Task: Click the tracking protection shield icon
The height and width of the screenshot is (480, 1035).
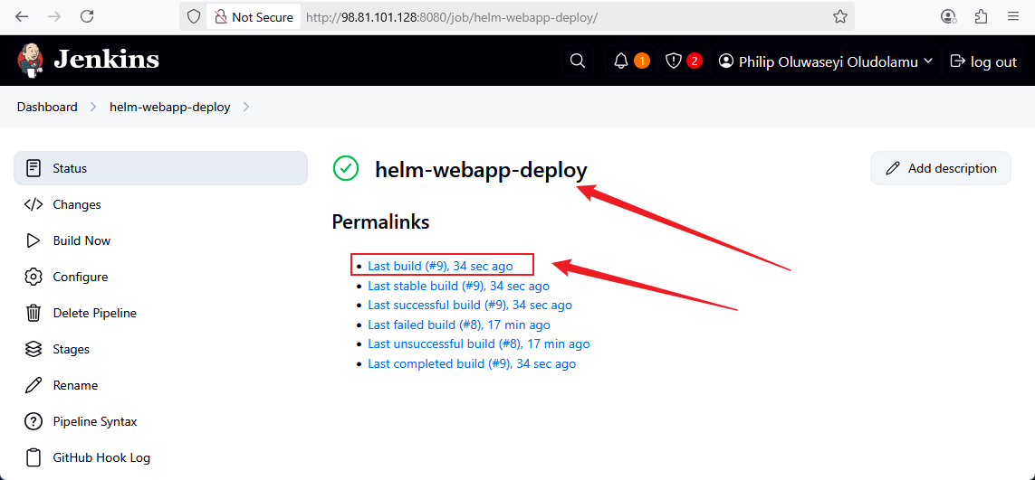Action: [194, 17]
